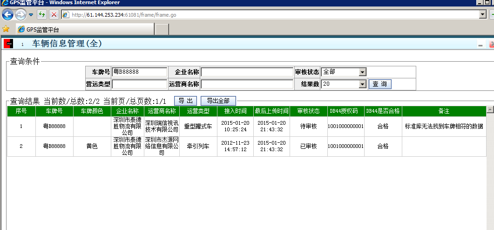494x230 pixels.
Task: Click the green Refresh icon
Action: 41,14
